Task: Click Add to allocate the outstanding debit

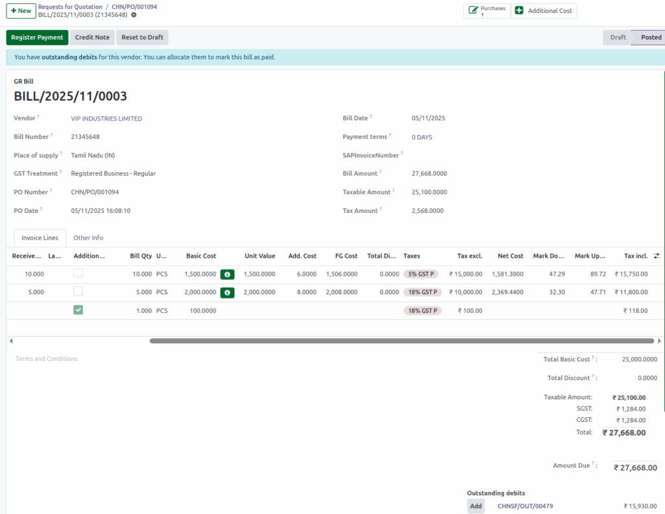Action: coord(475,506)
